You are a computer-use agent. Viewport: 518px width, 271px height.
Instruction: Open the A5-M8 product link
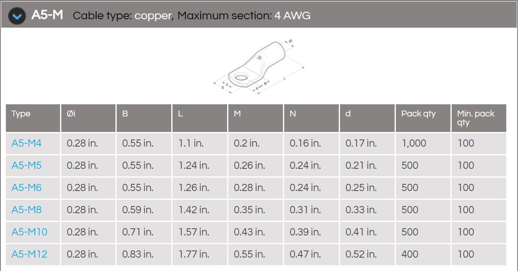point(26,210)
